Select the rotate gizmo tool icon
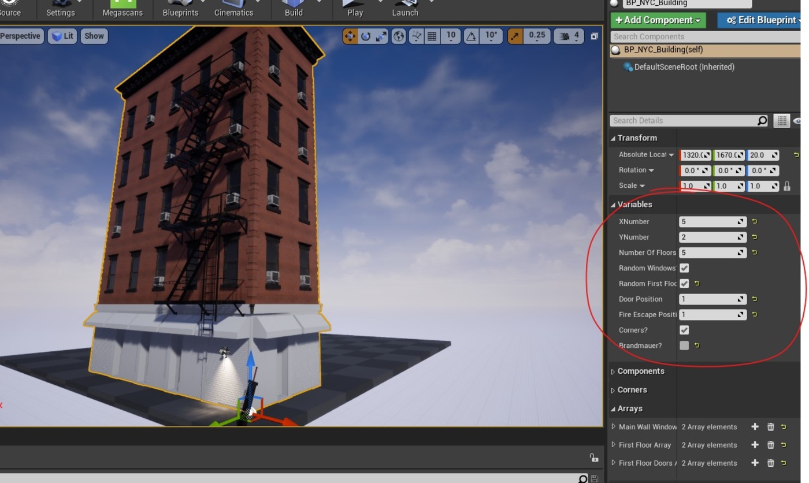Screen dimensions: 809x483 pos(366,36)
